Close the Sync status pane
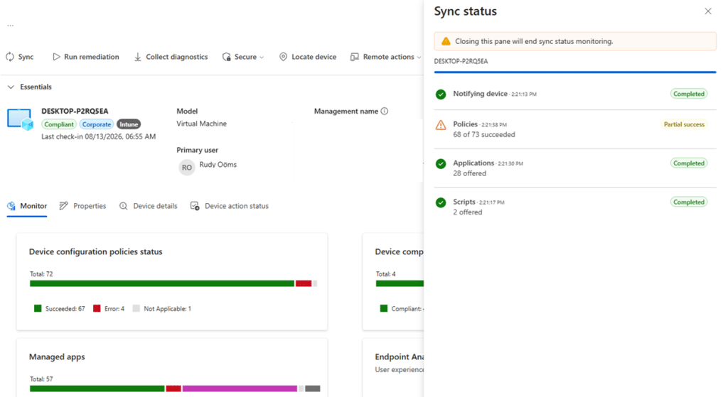 point(708,11)
